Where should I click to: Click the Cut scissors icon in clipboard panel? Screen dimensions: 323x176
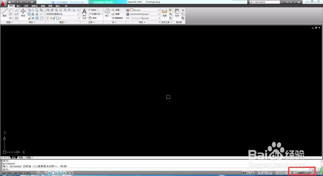(183, 10)
